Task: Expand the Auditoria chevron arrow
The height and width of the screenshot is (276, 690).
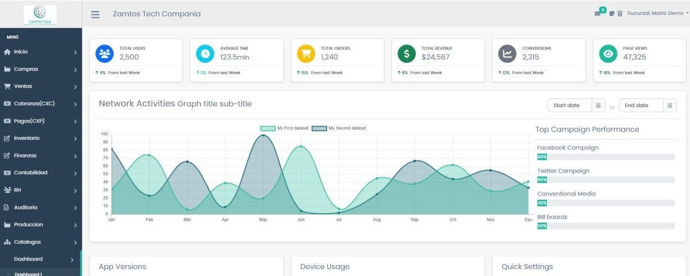Action: (75, 208)
